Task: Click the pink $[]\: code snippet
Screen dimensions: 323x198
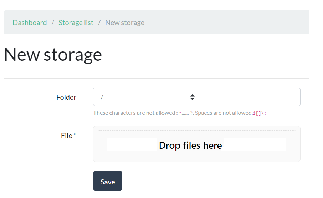Action: click(x=259, y=113)
